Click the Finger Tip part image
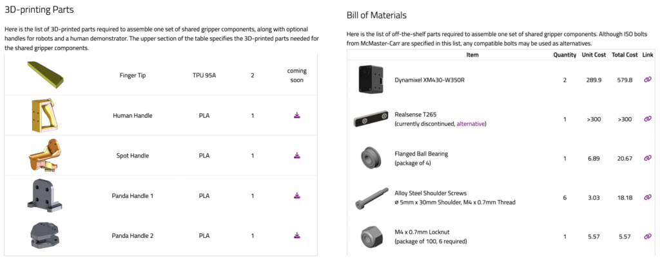 [x=46, y=75]
